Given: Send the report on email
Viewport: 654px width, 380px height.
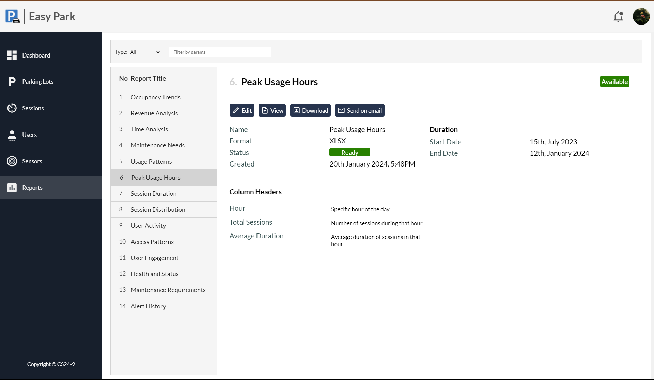Looking at the screenshot, I should pos(359,110).
